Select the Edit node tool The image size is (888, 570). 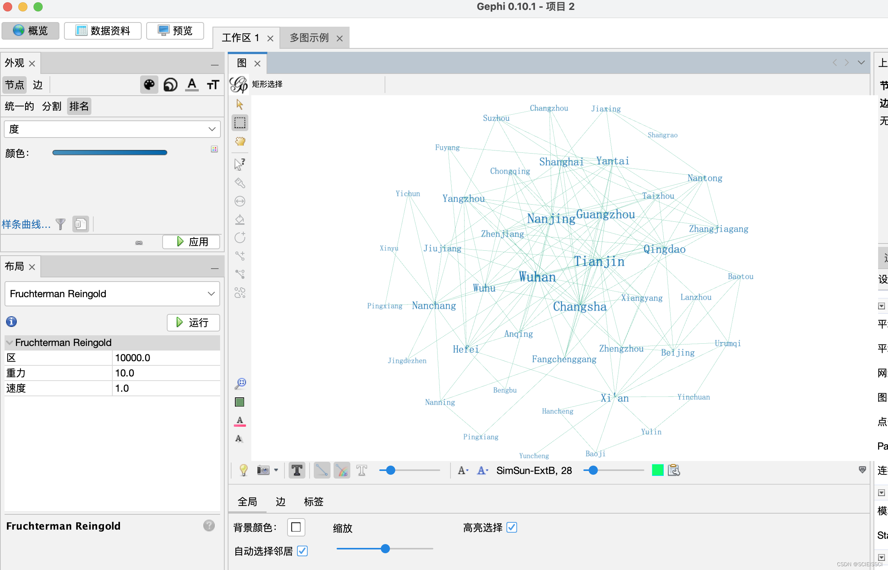click(240, 163)
